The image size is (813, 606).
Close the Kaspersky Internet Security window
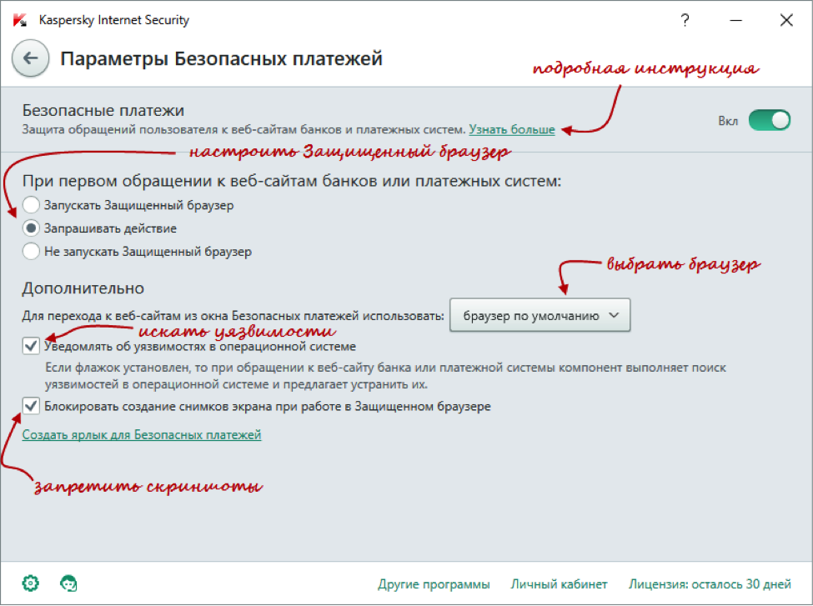tap(786, 20)
